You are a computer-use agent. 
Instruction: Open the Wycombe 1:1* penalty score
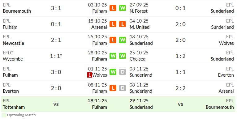pos(56,56)
